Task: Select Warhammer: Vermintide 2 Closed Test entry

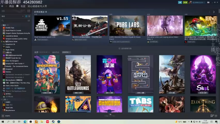Action: [x=18, y=74]
